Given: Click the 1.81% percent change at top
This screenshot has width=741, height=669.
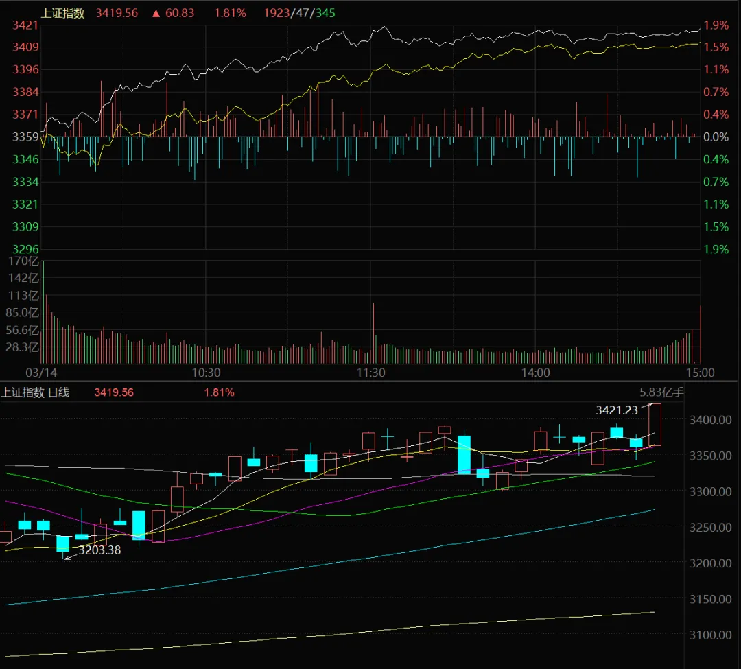Looking at the screenshot, I should [230, 13].
